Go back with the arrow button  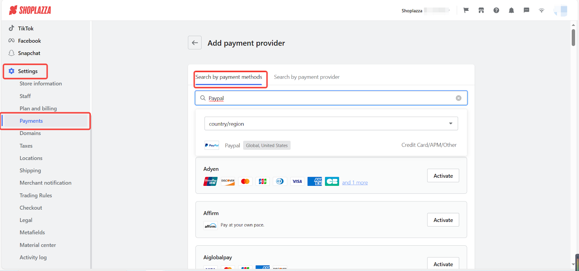195,43
